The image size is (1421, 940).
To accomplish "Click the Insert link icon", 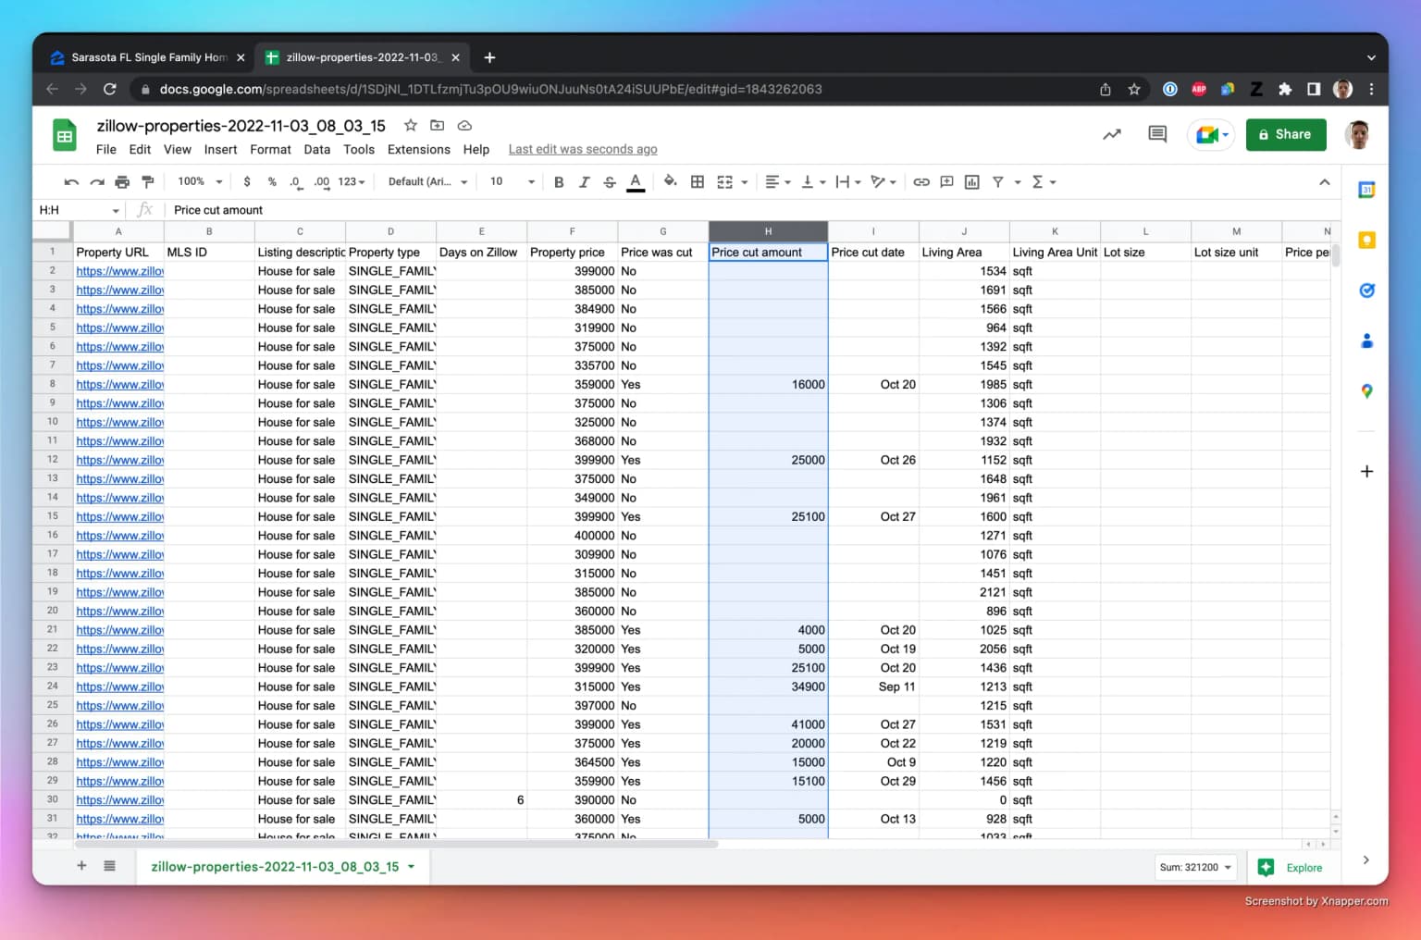I will tap(921, 182).
